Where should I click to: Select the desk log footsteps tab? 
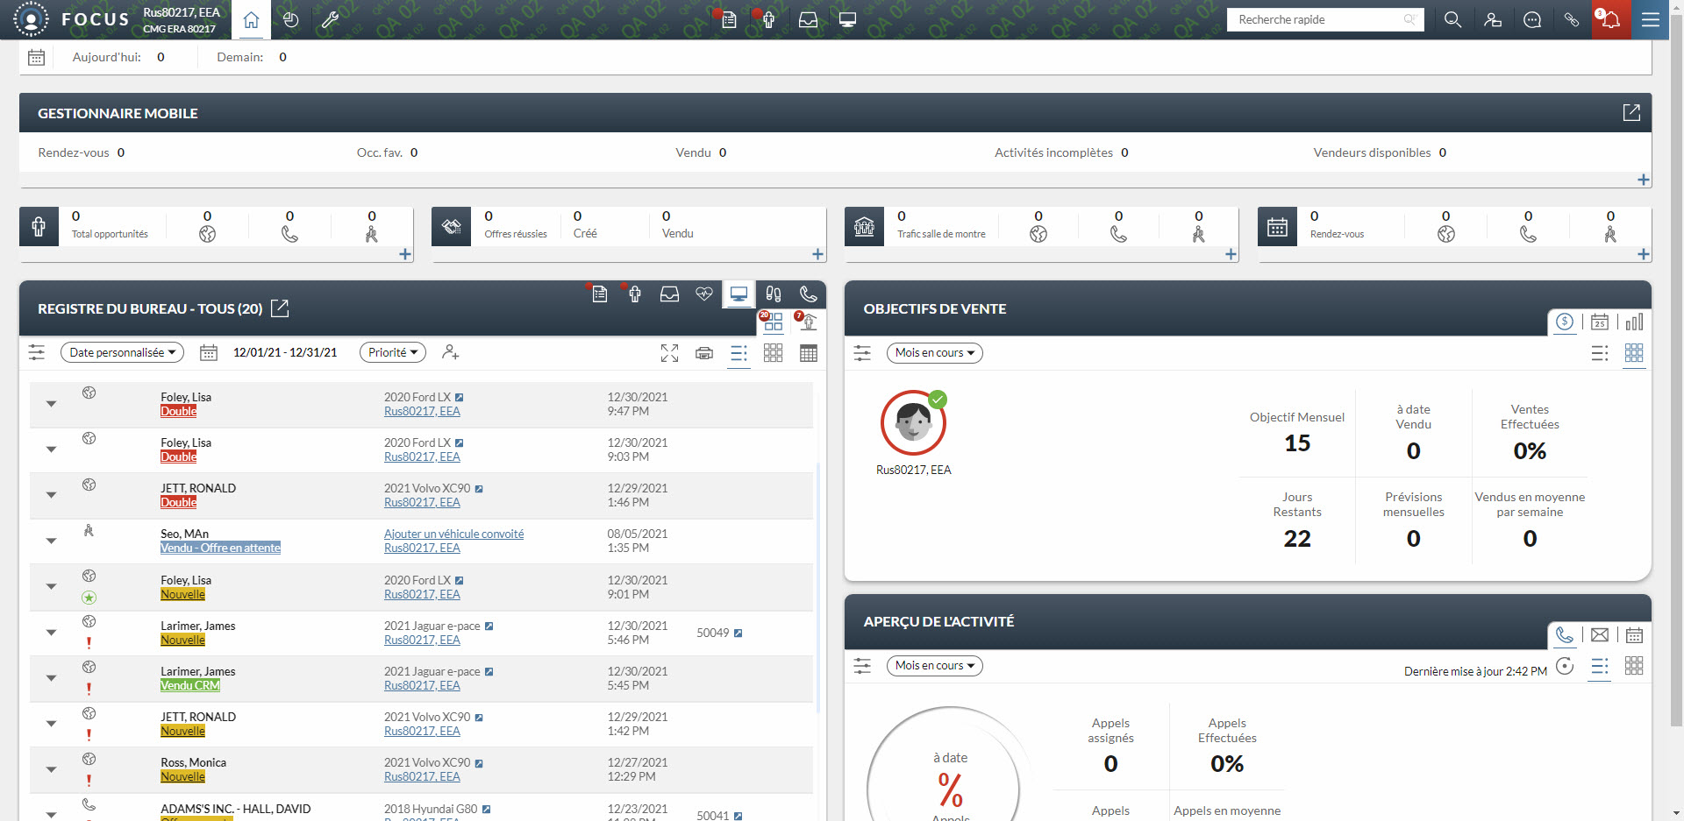click(774, 294)
